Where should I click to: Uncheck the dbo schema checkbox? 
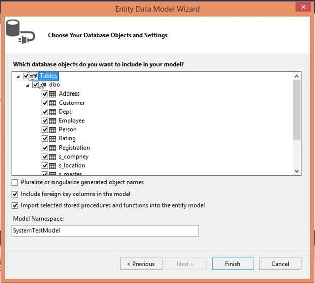35,85
